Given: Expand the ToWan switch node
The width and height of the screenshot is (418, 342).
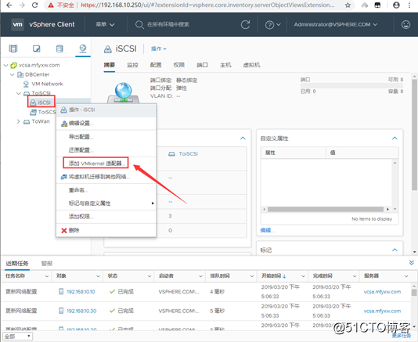Looking at the screenshot, I should point(18,121).
